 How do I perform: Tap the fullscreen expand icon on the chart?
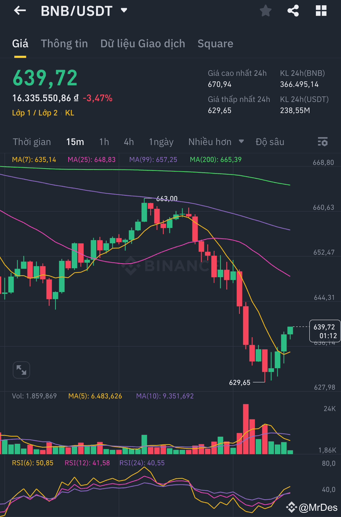click(x=21, y=370)
